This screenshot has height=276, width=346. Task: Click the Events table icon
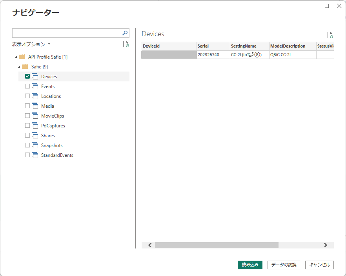[x=35, y=86]
